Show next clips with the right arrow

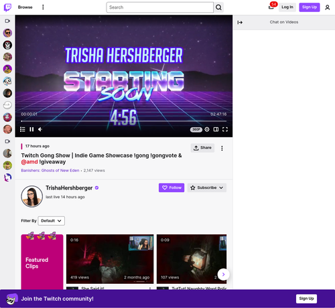click(223, 275)
